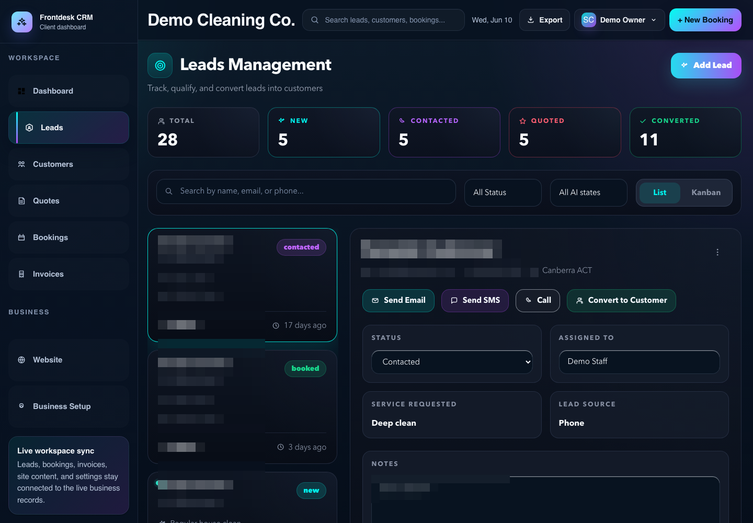Select the lead card tagged booked
753x523 pixels.
(242, 407)
